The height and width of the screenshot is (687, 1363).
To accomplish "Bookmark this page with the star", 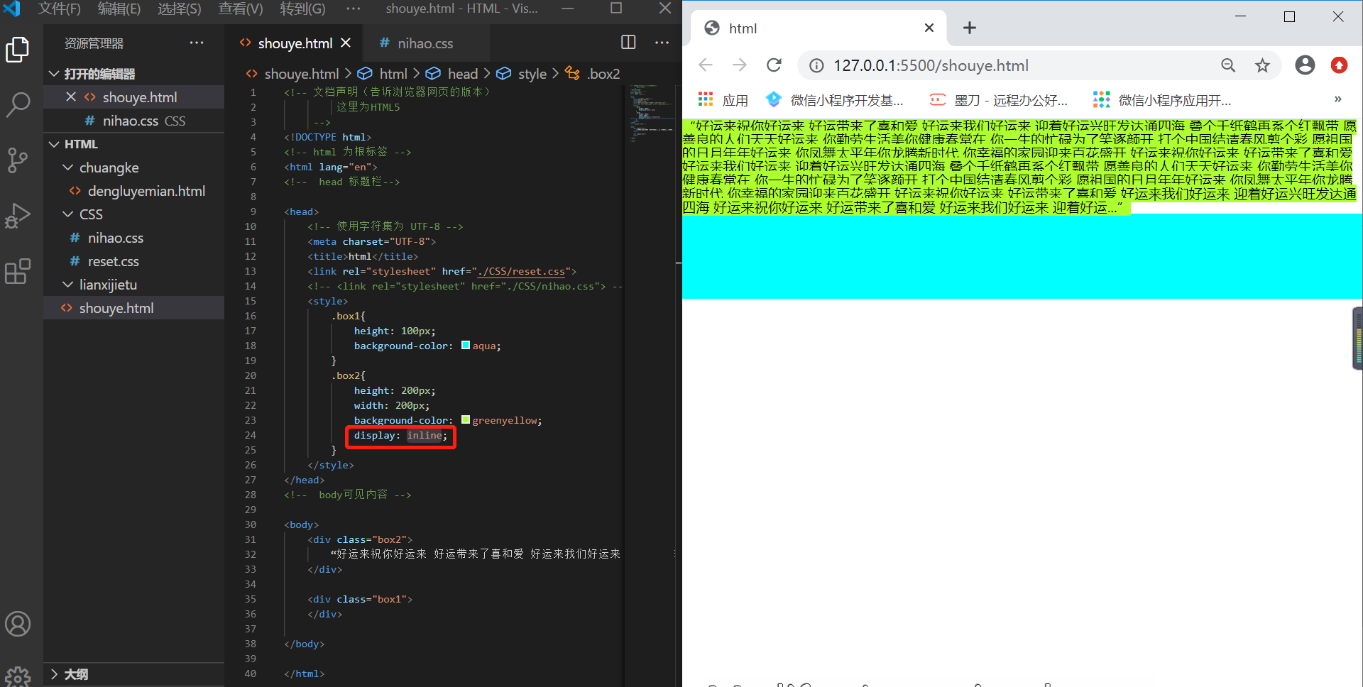I will pos(1262,65).
